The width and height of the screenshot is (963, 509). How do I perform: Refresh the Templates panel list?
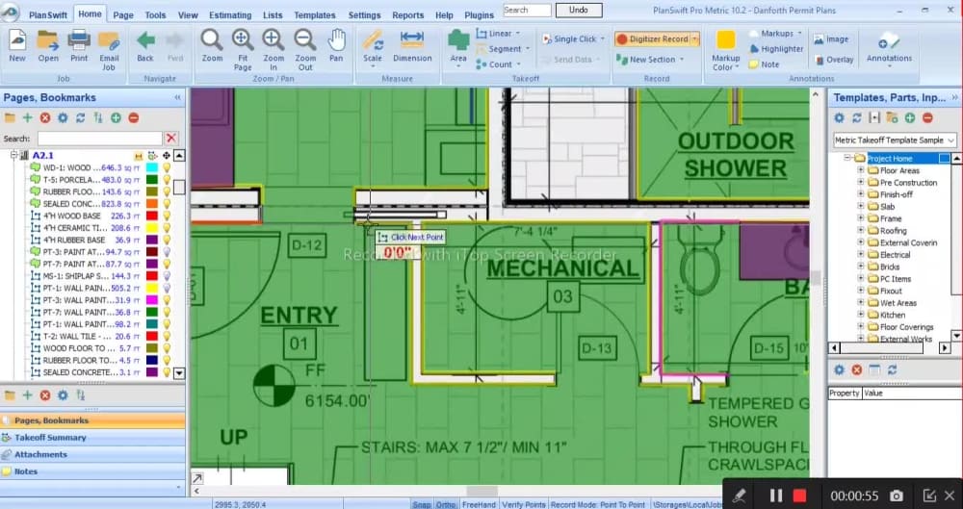pos(857,118)
